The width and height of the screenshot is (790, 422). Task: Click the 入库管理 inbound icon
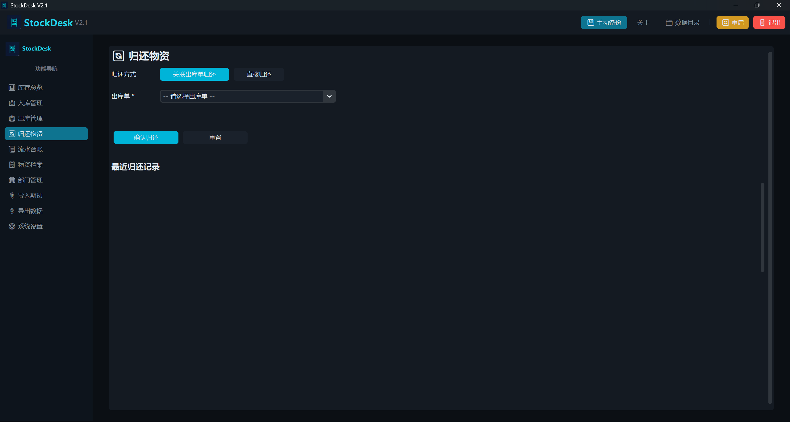(x=12, y=103)
